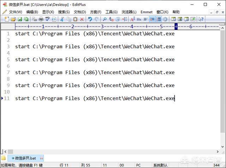The height and width of the screenshot is (168, 226).
Task: Expand the 工具(G) menu
Action: 112,12
